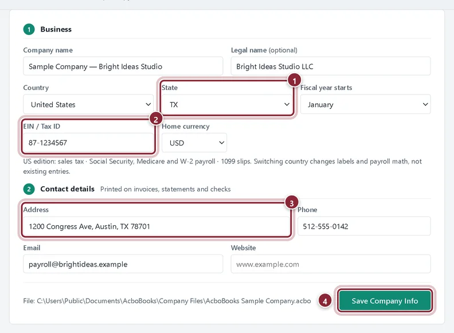This screenshot has width=454, height=333.
Task: Focus the Website input field
Action: [331, 264]
